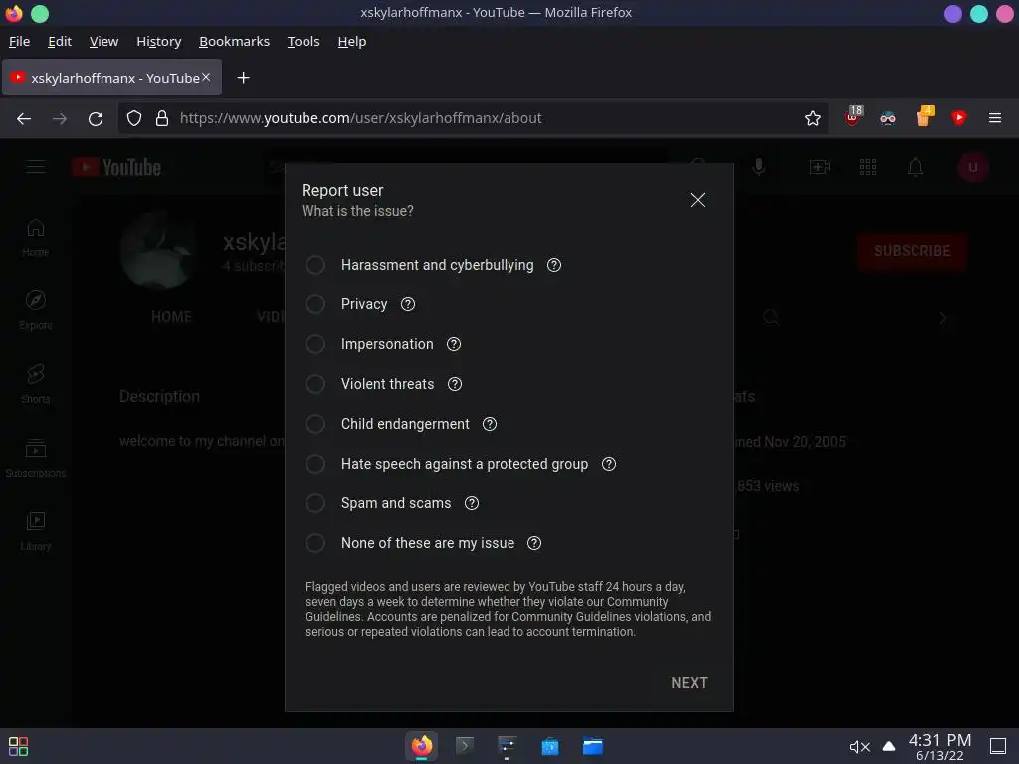Open a new browser tab

243,78
